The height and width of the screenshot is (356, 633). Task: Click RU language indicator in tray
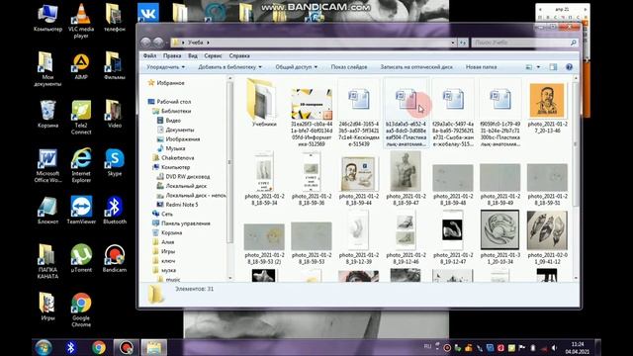427,347
